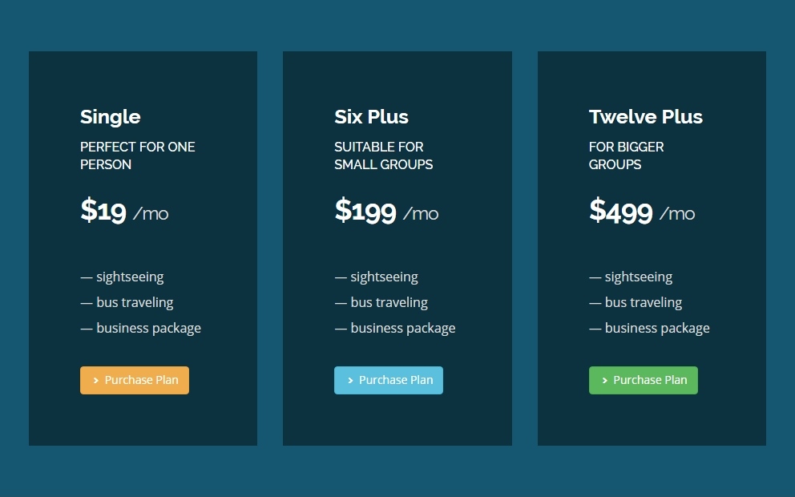This screenshot has width=795, height=497.
Task: Click the 'For bigger groups' subtitle
Action: (x=627, y=156)
